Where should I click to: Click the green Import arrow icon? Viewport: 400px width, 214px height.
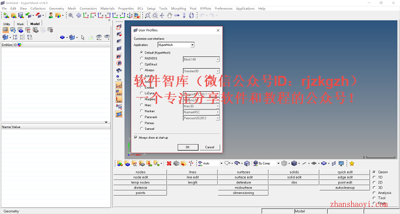[x=28, y=15]
